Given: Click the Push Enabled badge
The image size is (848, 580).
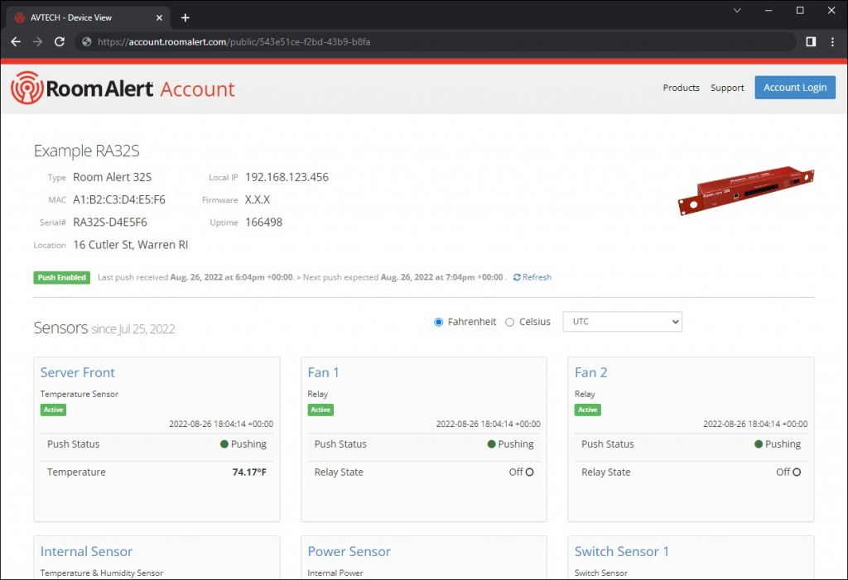Looking at the screenshot, I should pos(60,277).
